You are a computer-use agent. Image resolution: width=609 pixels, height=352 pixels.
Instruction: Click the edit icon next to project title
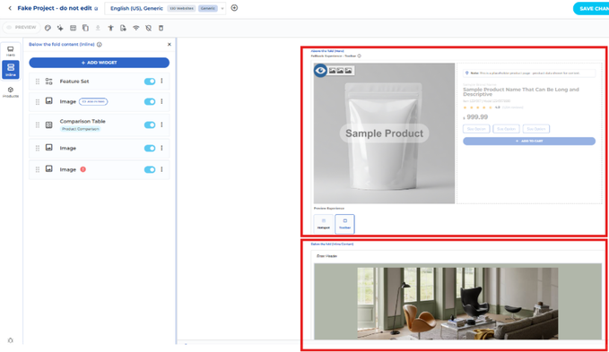[x=96, y=9]
